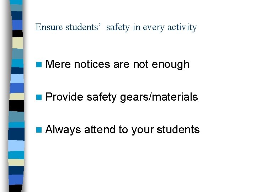Click the text "gears/materials"

(159, 97)
